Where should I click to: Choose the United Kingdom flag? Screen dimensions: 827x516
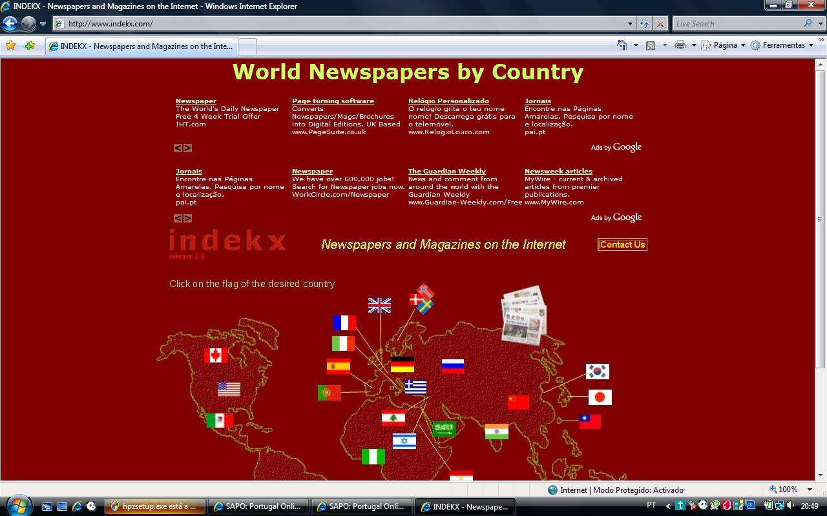click(x=379, y=305)
